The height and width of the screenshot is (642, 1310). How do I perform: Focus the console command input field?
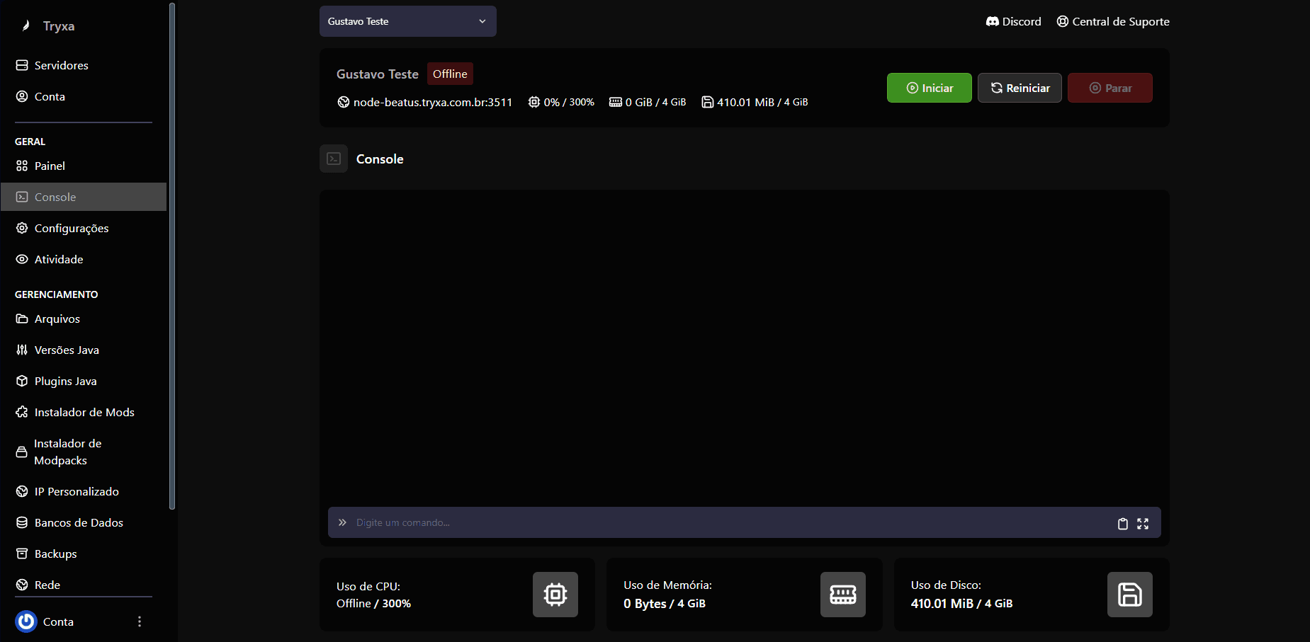[x=730, y=522]
